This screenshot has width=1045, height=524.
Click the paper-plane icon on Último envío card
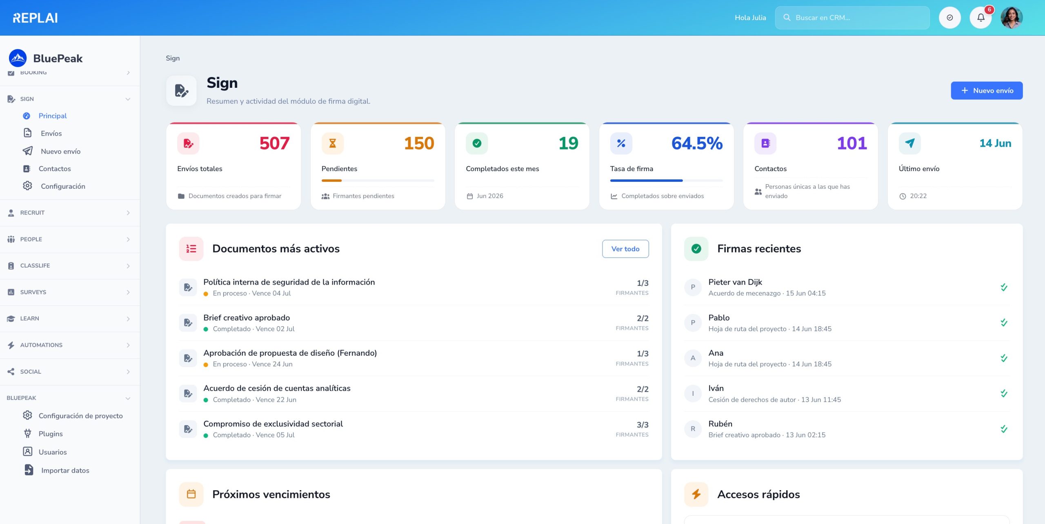coord(909,143)
